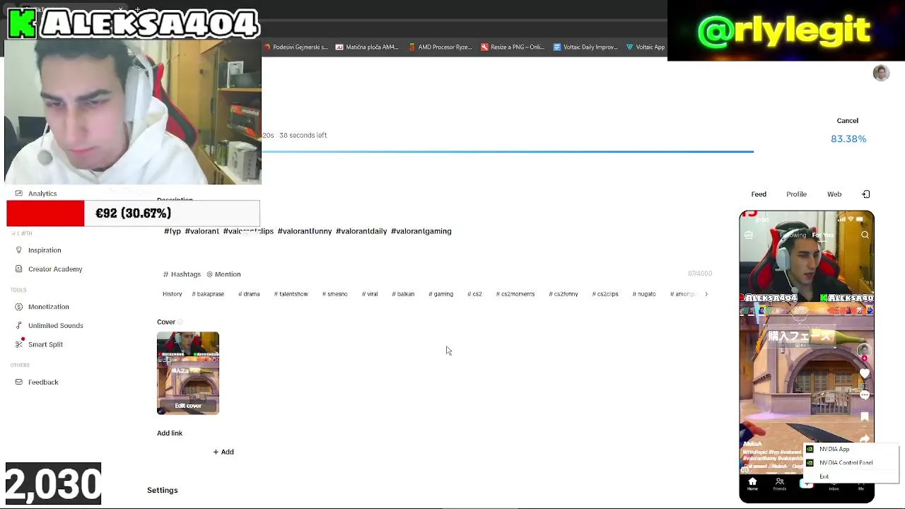Expand more hashtag suggestions with right chevron
905x509 pixels.
point(706,294)
